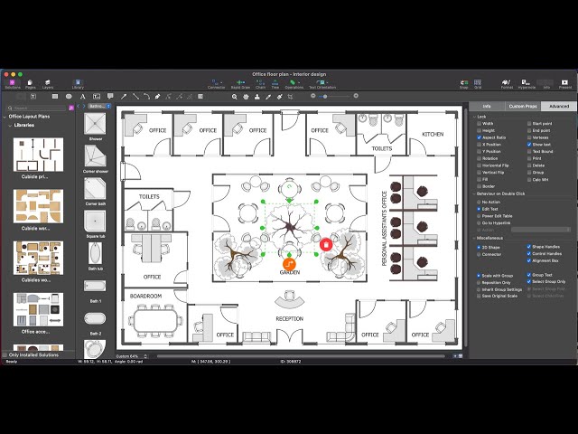Open the Operations tool
This screenshot has width=578, height=434.
[x=294, y=84]
